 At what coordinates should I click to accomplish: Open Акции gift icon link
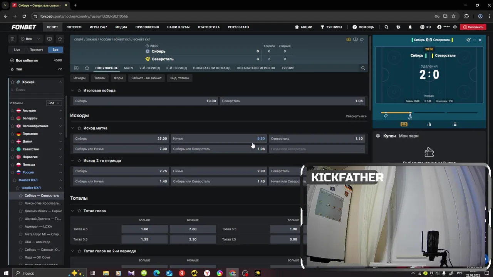click(304, 27)
